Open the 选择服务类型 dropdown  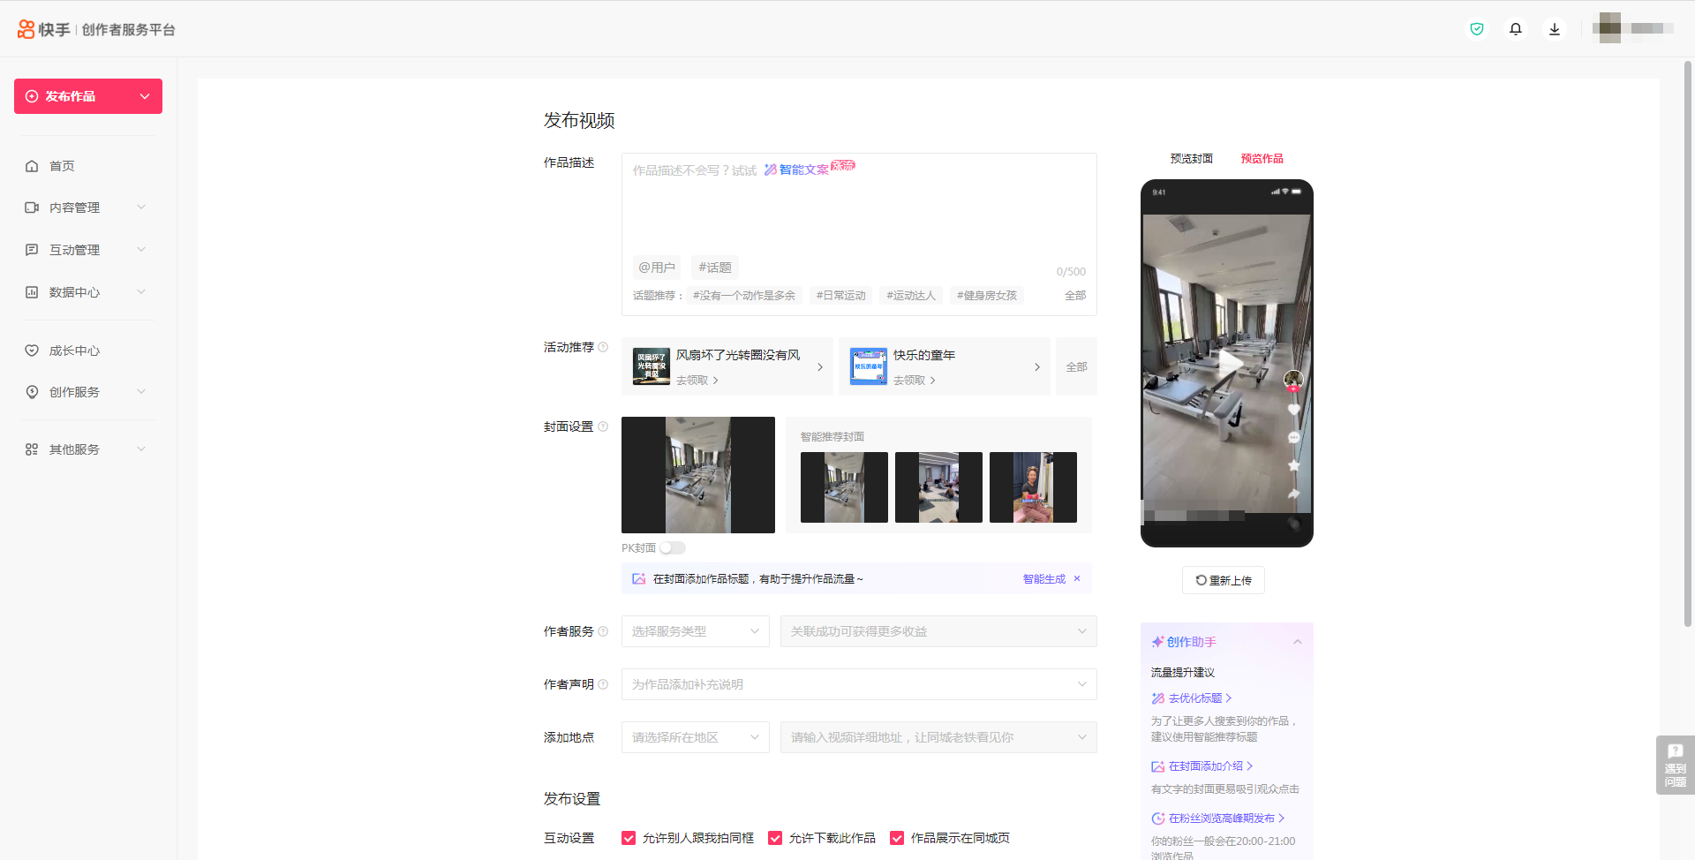pos(696,631)
